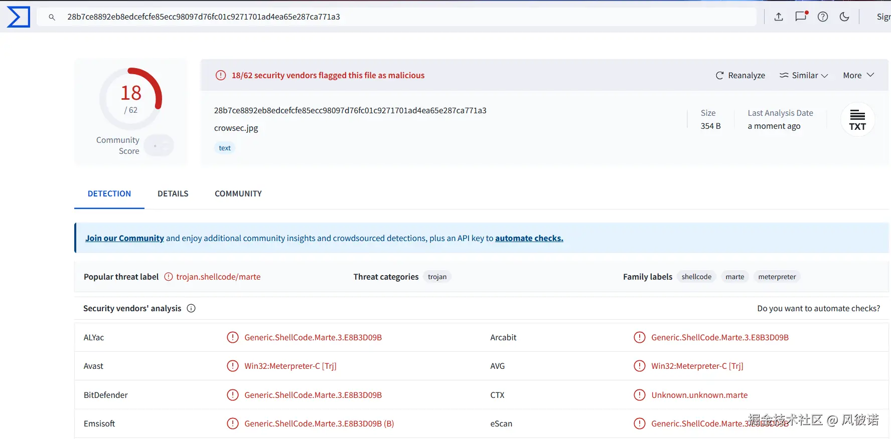Switch to the DETAILS tab
The height and width of the screenshot is (439, 891).
click(173, 193)
